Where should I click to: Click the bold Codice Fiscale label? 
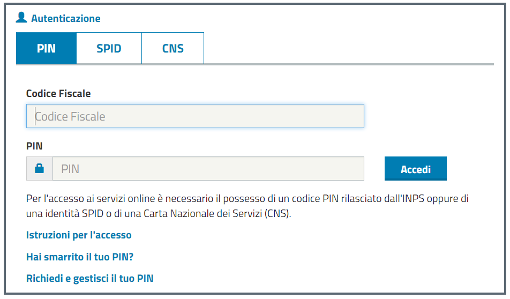click(58, 94)
